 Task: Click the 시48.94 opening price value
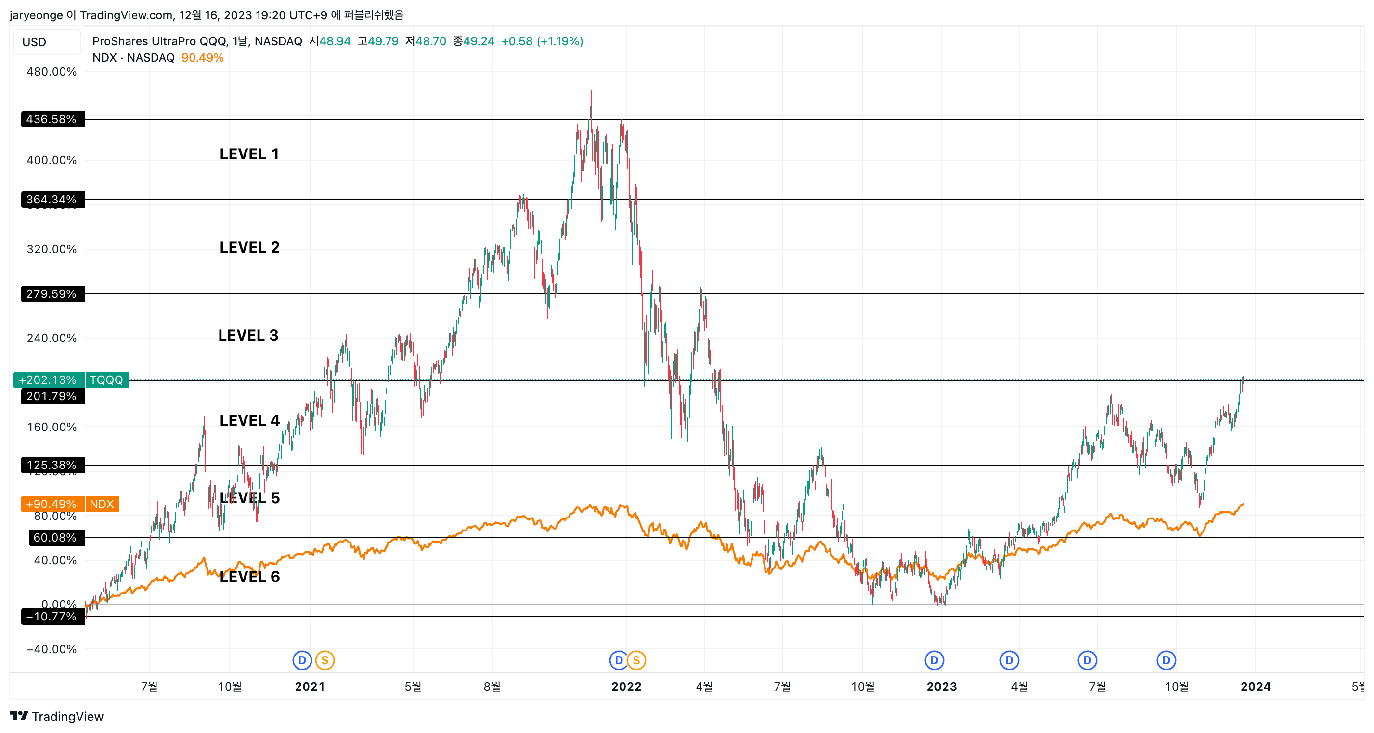pyautogui.click(x=330, y=41)
